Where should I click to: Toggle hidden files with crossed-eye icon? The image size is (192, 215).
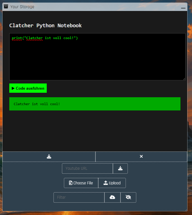coord(128,197)
